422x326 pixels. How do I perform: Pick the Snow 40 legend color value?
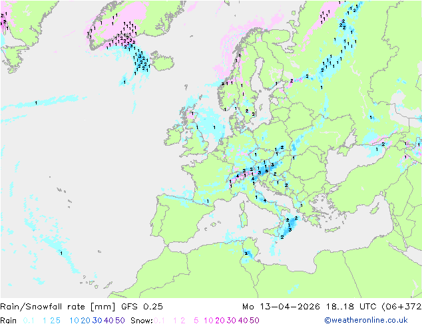pos(243,321)
